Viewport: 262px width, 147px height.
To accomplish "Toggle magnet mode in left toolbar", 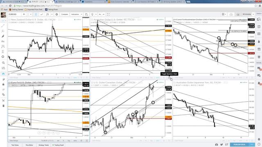I will [x=3, y=74].
